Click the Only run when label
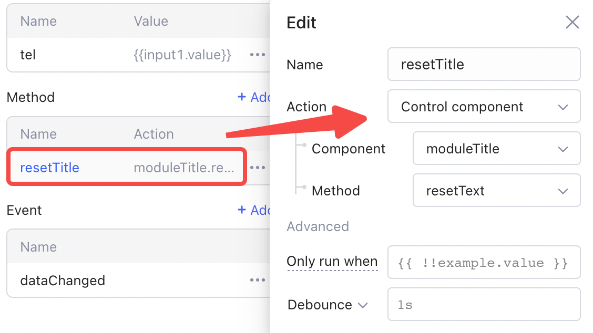This screenshot has height=333, width=593. (332, 262)
